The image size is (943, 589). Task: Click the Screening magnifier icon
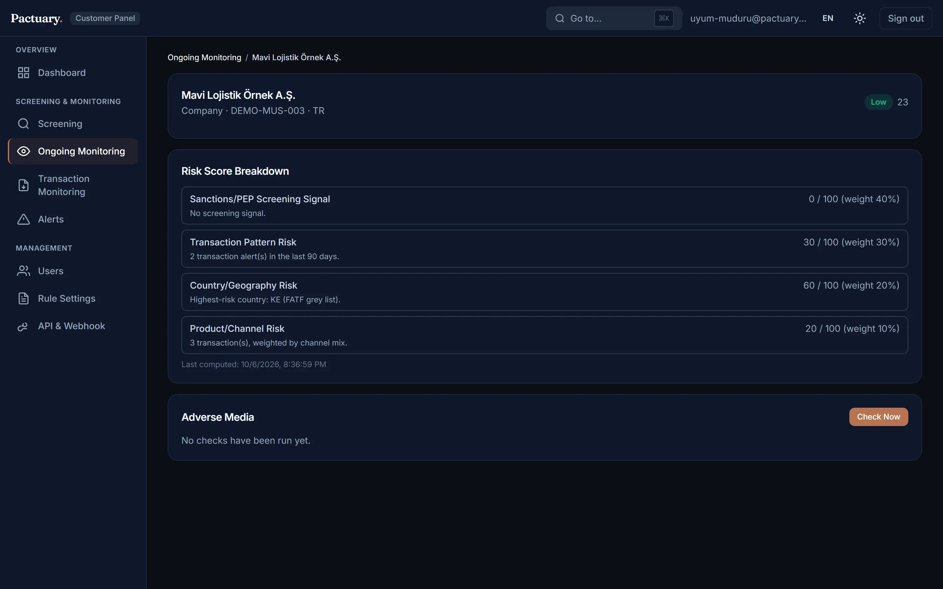tap(23, 123)
